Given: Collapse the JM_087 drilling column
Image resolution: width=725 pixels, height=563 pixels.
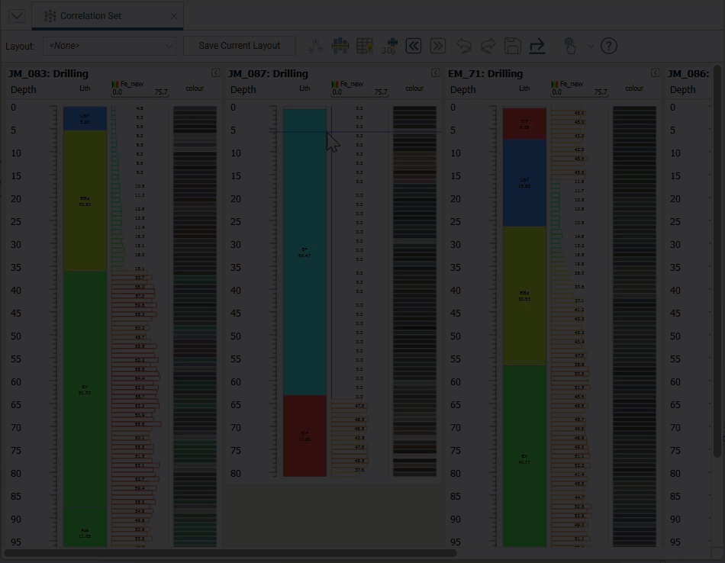Looking at the screenshot, I should (435, 73).
